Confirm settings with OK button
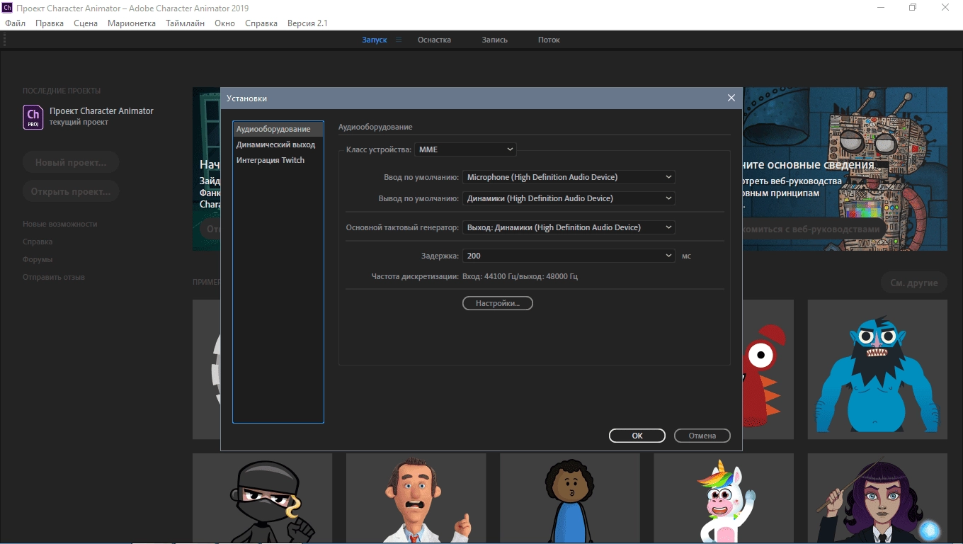The image size is (963, 544). 637,436
